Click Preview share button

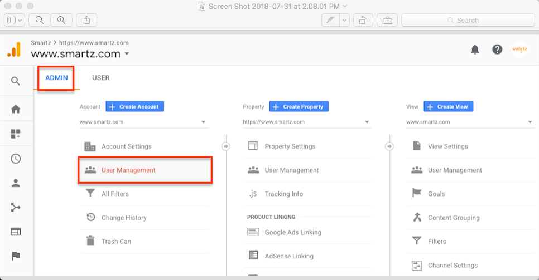tap(86, 20)
